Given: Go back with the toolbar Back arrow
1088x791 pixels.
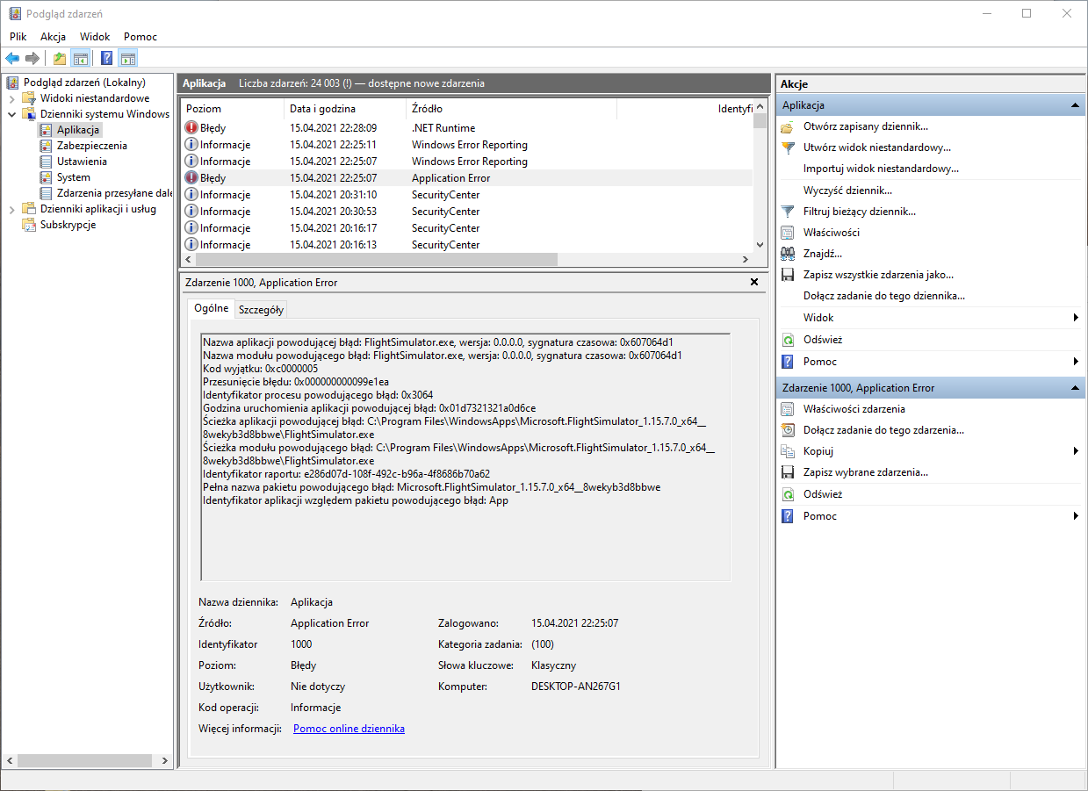Looking at the screenshot, I should (12, 59).
